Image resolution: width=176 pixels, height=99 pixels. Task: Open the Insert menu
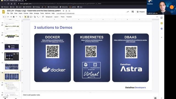[20, 13]
